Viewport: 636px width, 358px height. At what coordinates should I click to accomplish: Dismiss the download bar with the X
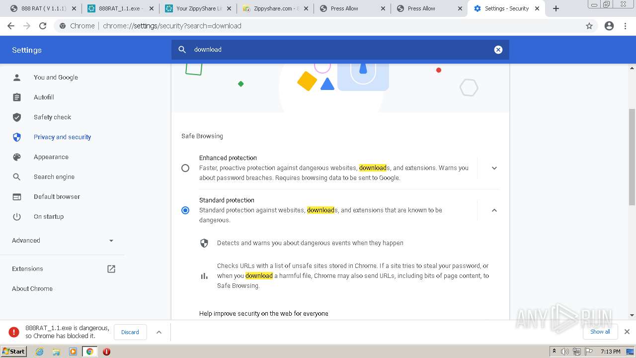pos(627,332)
